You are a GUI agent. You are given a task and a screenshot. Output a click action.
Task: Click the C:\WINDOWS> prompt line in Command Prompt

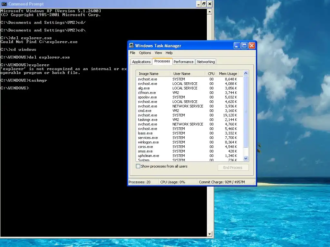(15, 88)
